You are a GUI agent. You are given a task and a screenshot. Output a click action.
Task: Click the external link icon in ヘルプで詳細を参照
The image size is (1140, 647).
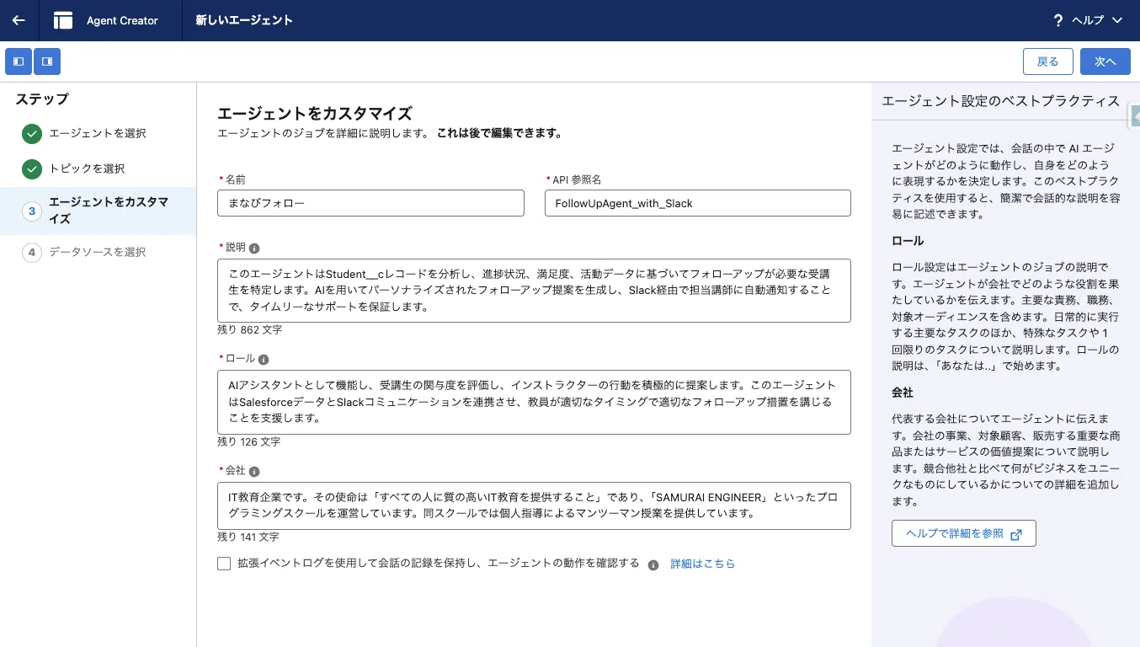coord(1016,535)
